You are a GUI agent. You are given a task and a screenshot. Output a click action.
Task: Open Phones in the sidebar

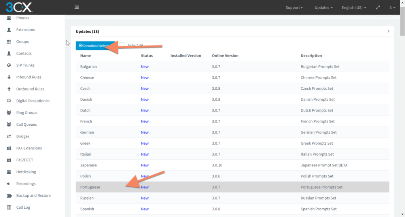click(23, 18)
